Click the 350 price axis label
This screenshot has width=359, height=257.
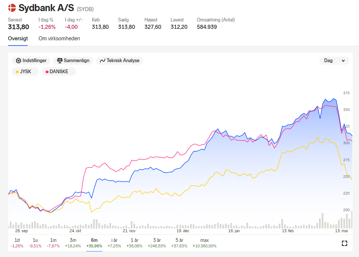346,110
